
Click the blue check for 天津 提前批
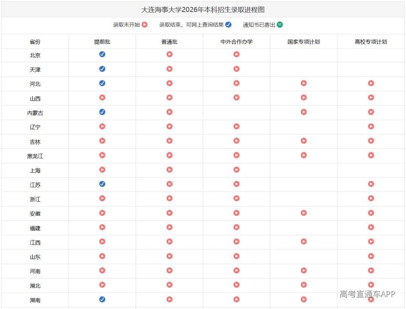coord(102,69)
